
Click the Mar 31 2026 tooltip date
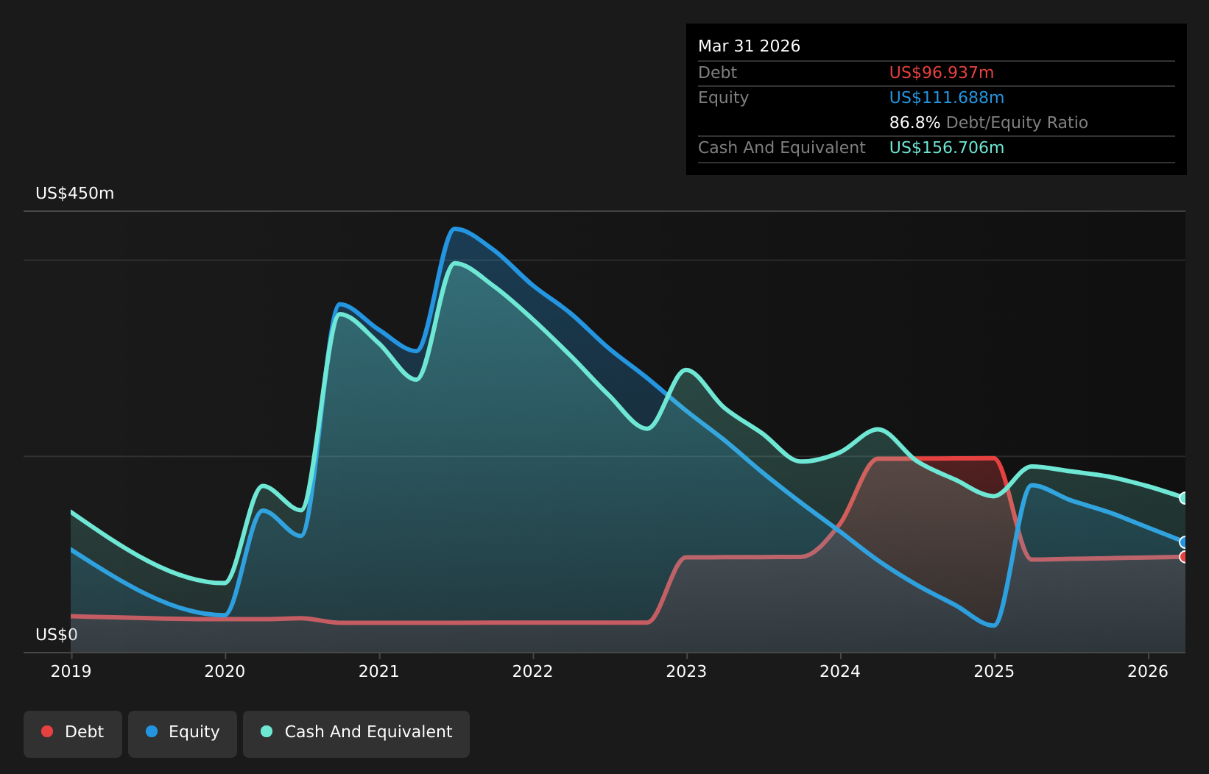click(x=749, y=46)
